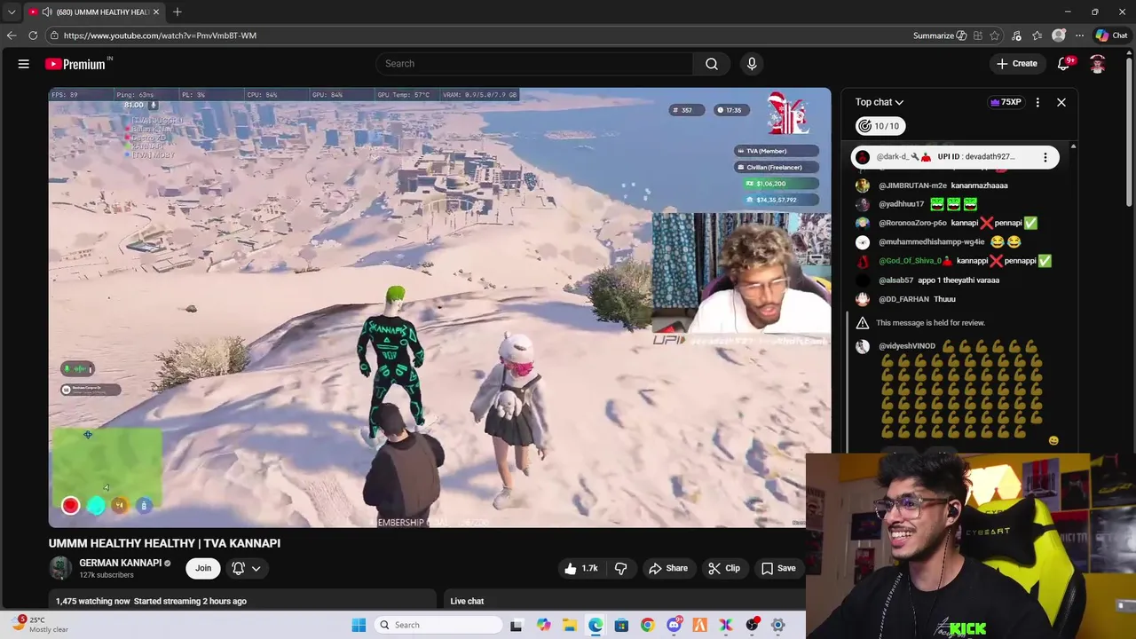
Task: Start voice search with the microphone icon
Action: pos(752,64)
